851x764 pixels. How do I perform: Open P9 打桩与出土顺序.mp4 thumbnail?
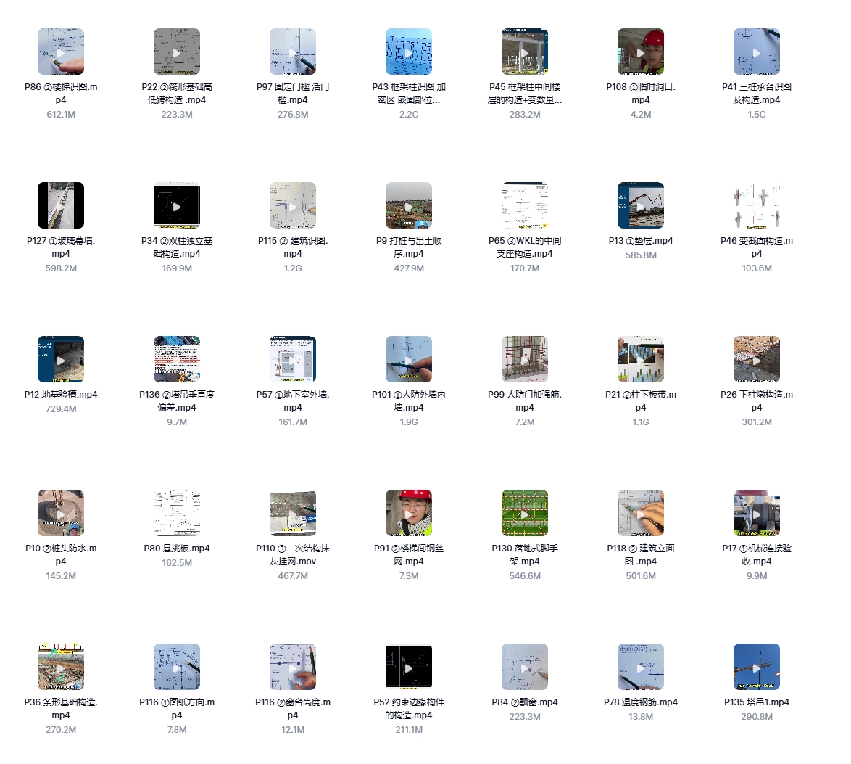[x=409, y=206]
